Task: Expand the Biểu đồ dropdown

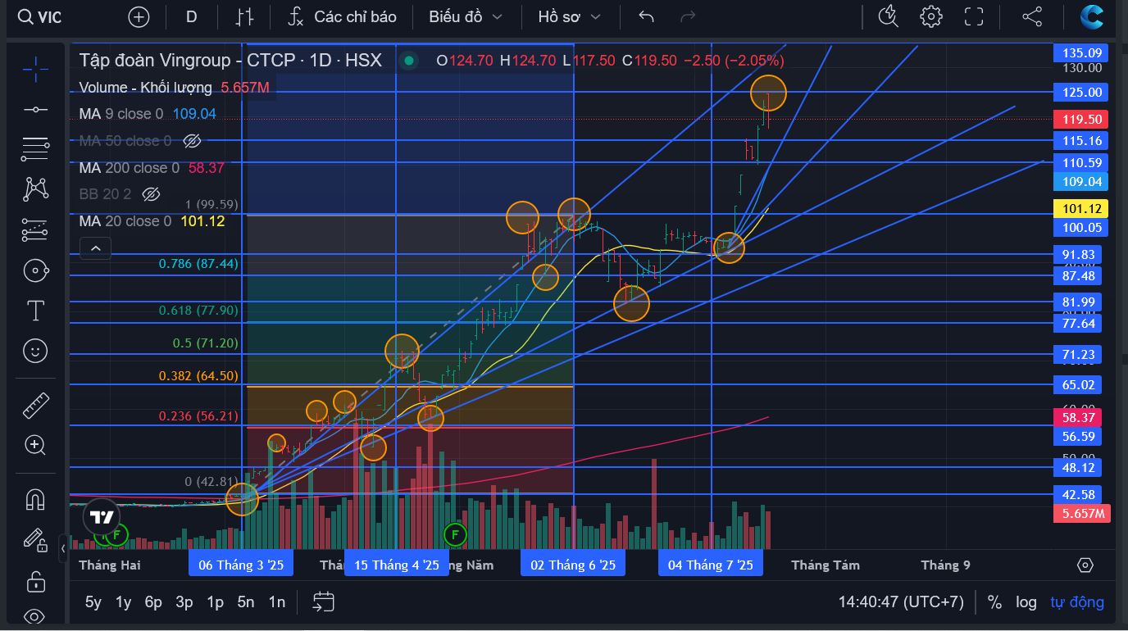Action: [466, 16]
